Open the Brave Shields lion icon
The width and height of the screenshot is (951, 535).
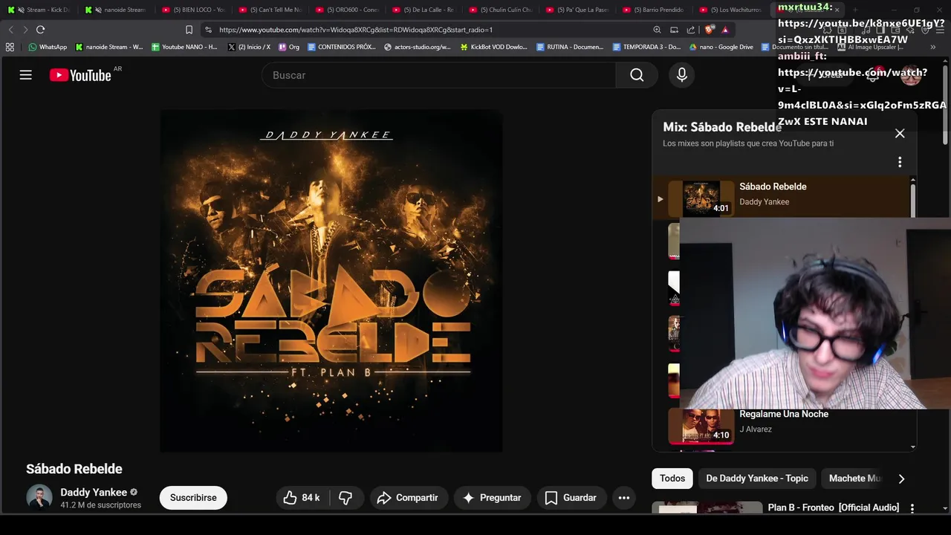[x=709, y=30]
